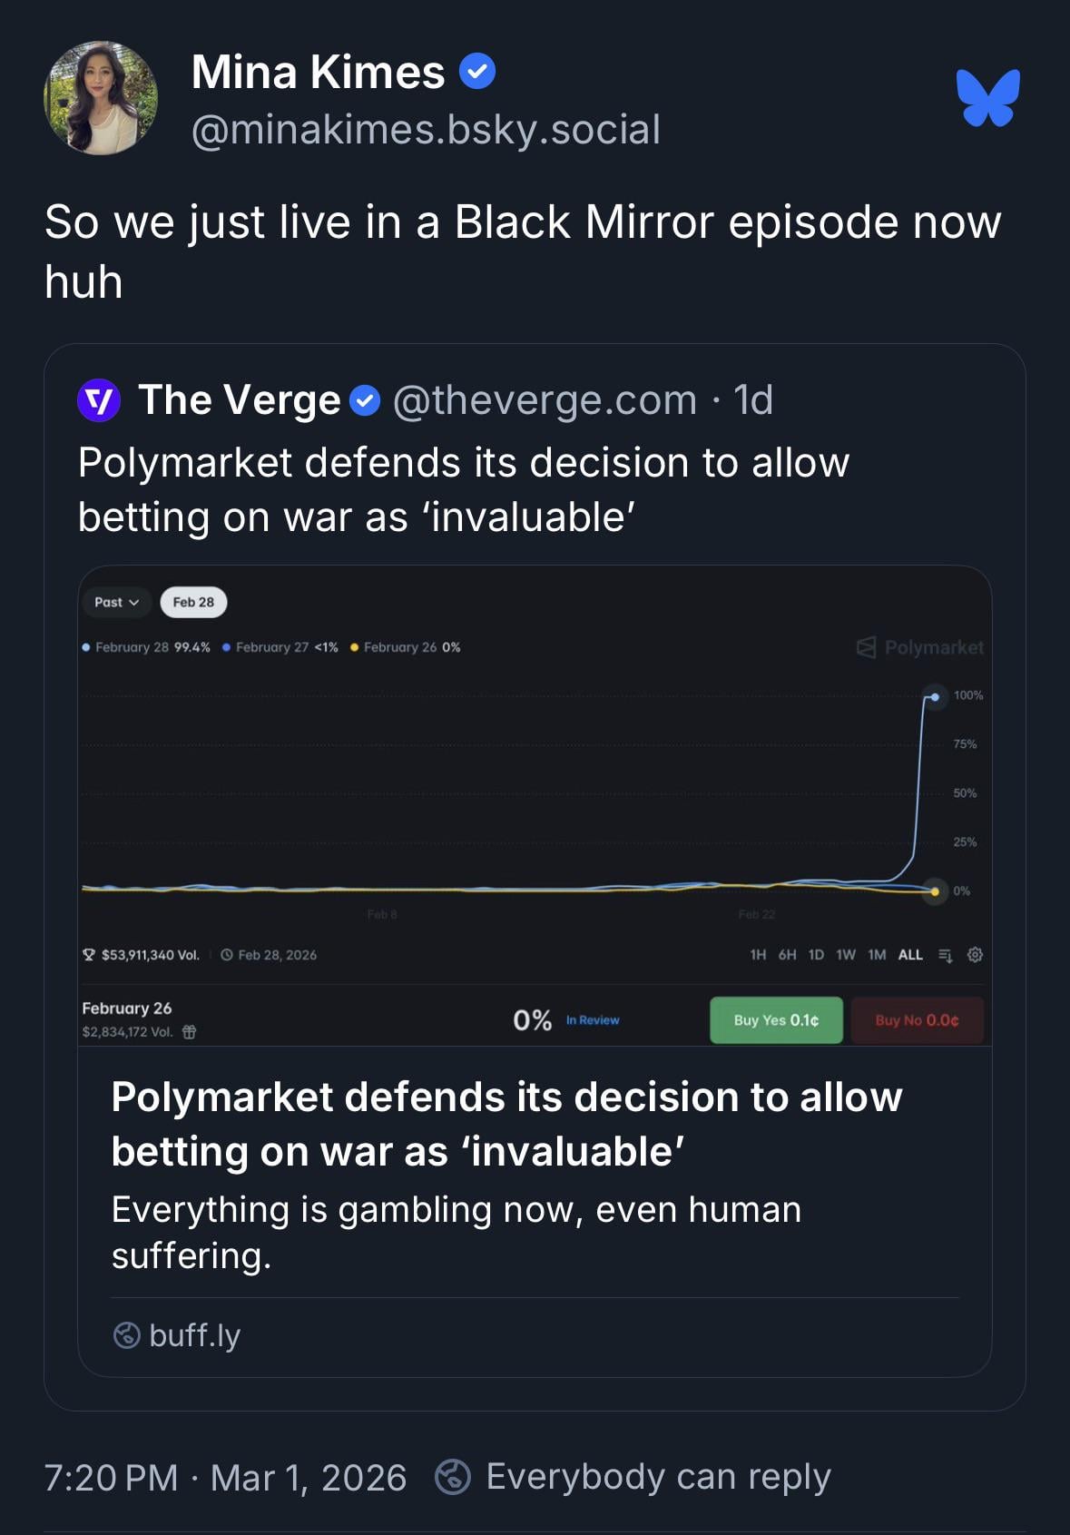Viewport: 1070px width, 1535px height.
Task: Click Mina Kimes's profile avatar
Action: click(101, 98)
